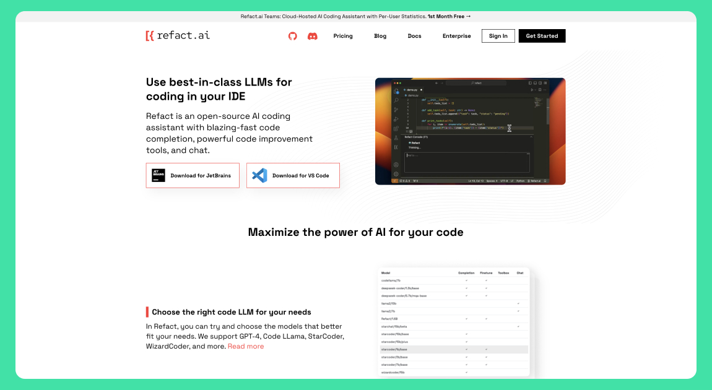
Task: Click the refact.ai logo
Action: tap(178, 35)
